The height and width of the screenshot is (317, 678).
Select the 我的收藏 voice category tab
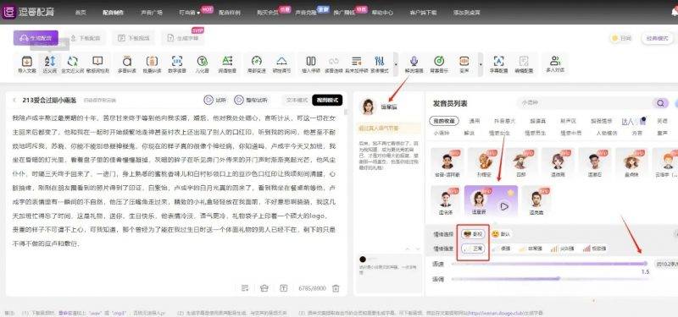click(x=444, y=121)
